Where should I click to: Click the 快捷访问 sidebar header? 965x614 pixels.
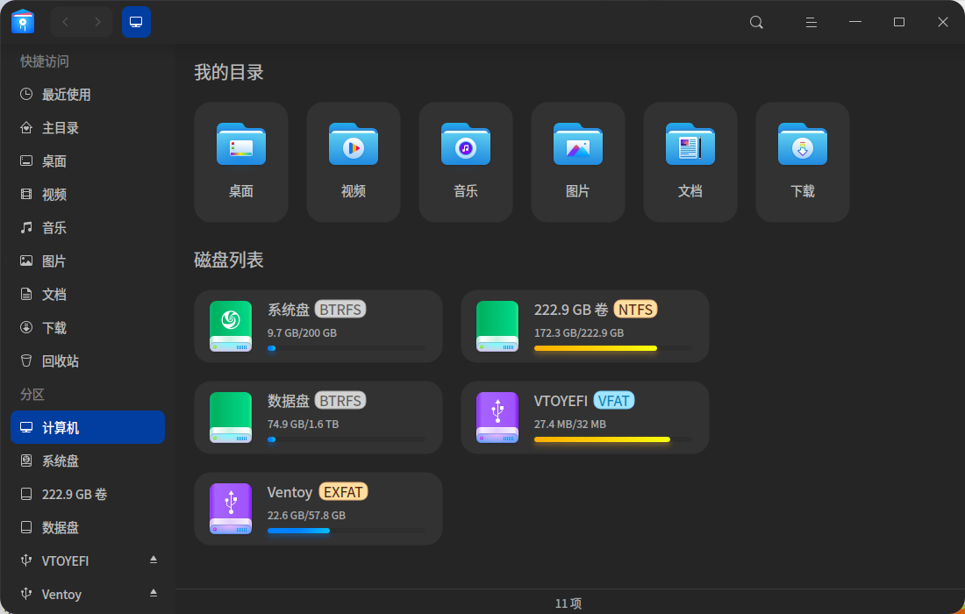45,61
